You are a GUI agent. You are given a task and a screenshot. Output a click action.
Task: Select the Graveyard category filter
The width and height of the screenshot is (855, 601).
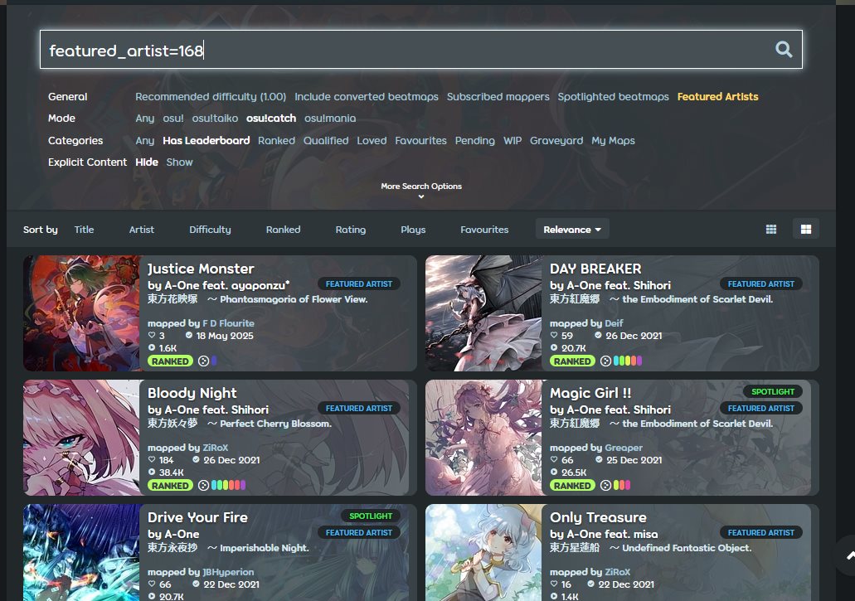(556, 141)
